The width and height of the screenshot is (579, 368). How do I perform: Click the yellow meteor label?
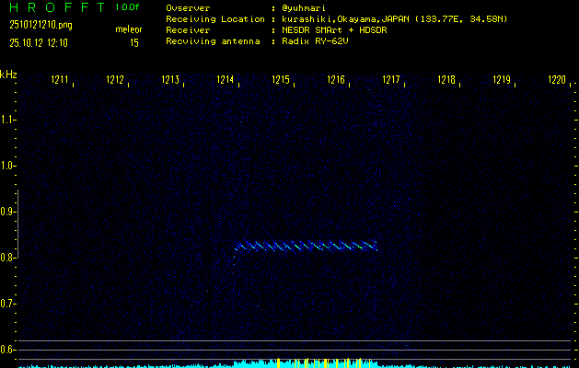coord(129,29)
